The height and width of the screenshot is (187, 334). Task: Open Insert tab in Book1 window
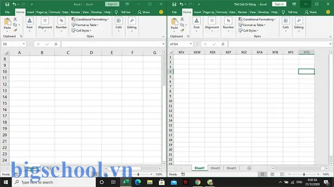click(x=30, y=12)
